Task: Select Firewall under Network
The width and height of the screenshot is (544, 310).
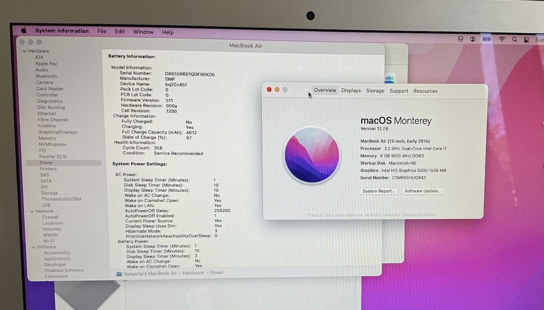Action: (x=51, y=217)
